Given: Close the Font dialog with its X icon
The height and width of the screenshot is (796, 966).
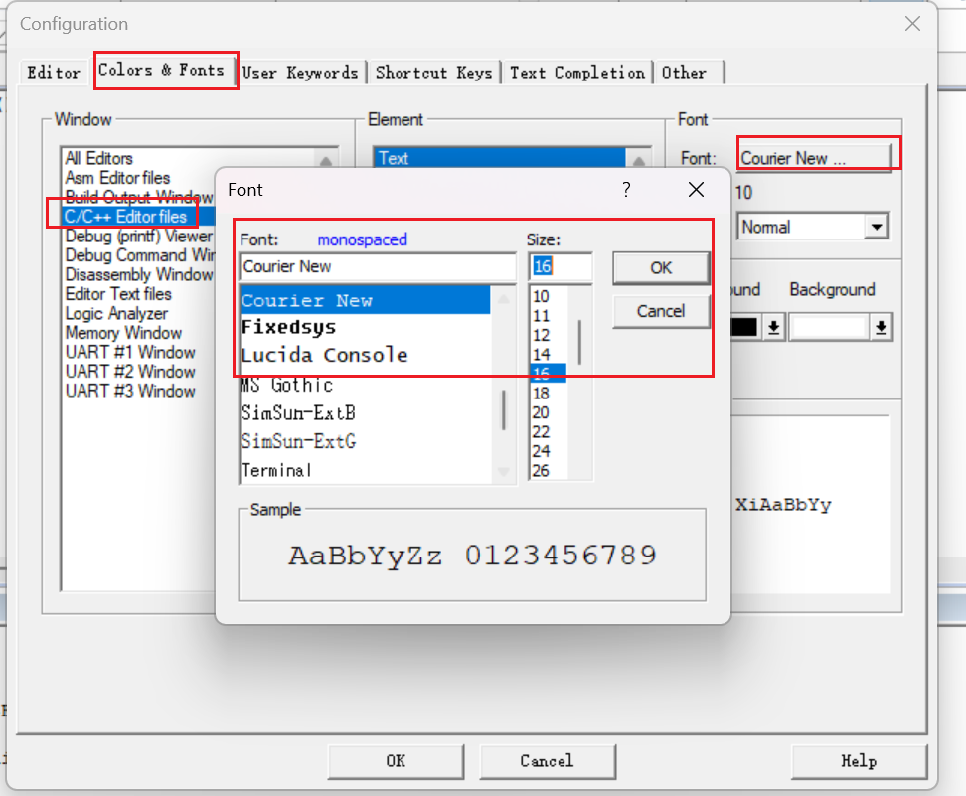Looking at the screenshot, I should tap(696, 189).
